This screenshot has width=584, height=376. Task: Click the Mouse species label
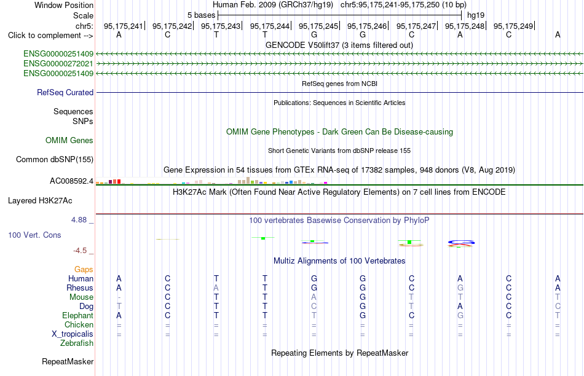(81, 297)
